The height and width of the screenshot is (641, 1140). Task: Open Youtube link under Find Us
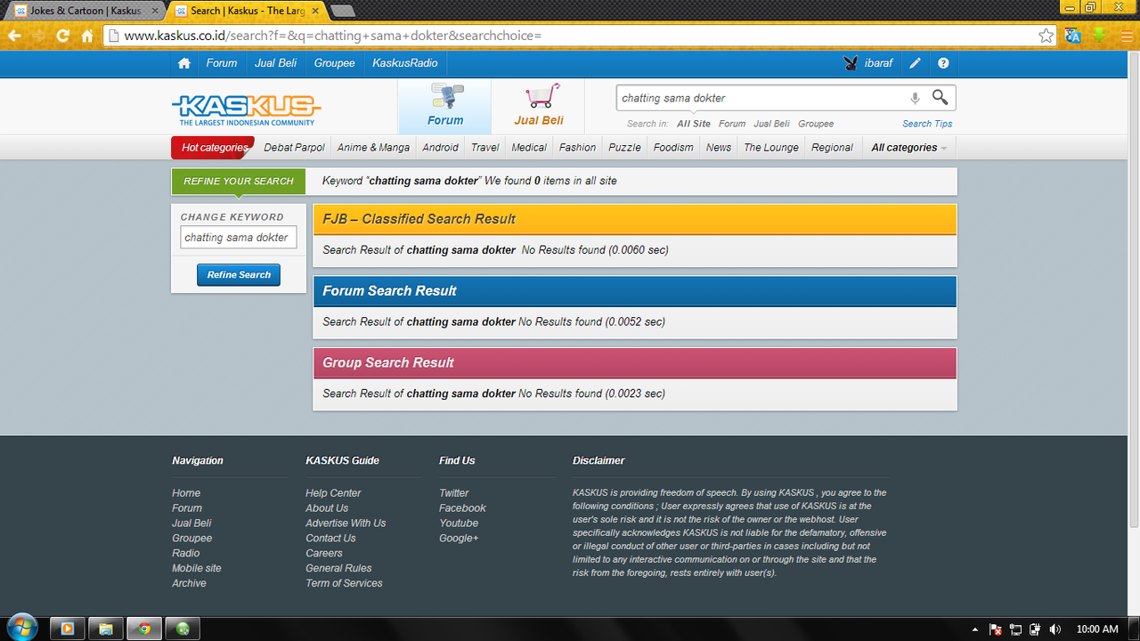[x=459, y=523]
